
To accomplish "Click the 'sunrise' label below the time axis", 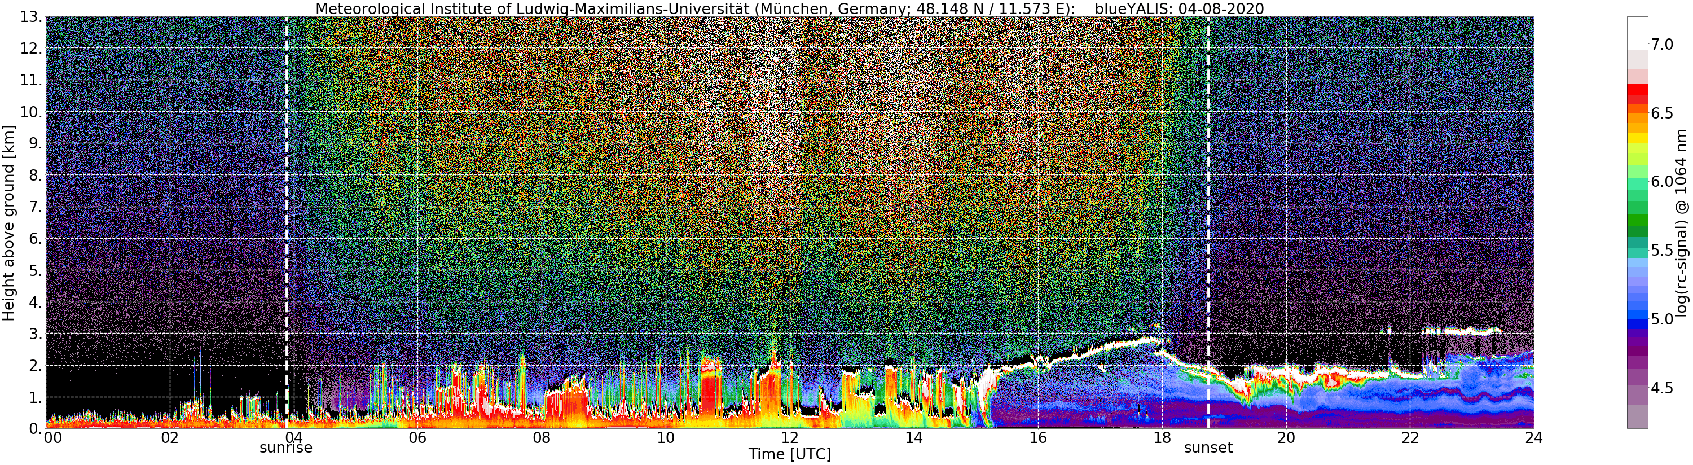I will tap(286, 448).
